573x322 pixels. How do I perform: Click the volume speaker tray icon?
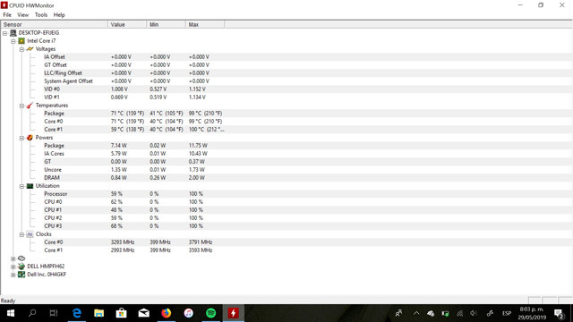pyautogui.click(x=474, y=313)
